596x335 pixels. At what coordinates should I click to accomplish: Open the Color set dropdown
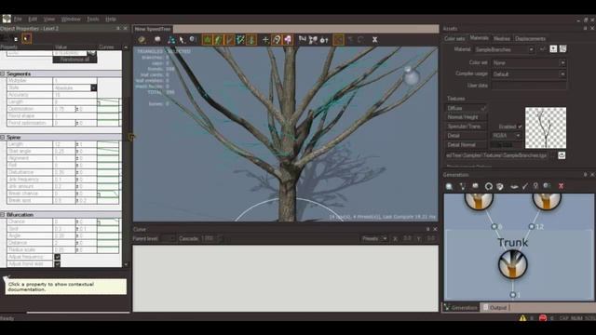click(529, 62)
